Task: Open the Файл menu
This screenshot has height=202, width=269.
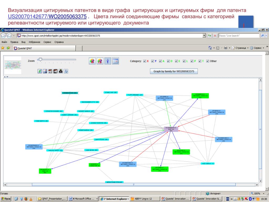Action: (x=4, y=42)
